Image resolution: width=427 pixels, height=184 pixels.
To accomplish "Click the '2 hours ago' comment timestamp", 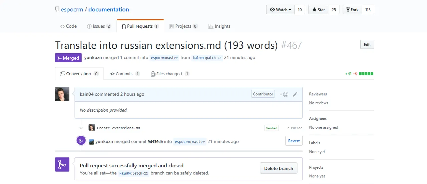I will 132,94.
